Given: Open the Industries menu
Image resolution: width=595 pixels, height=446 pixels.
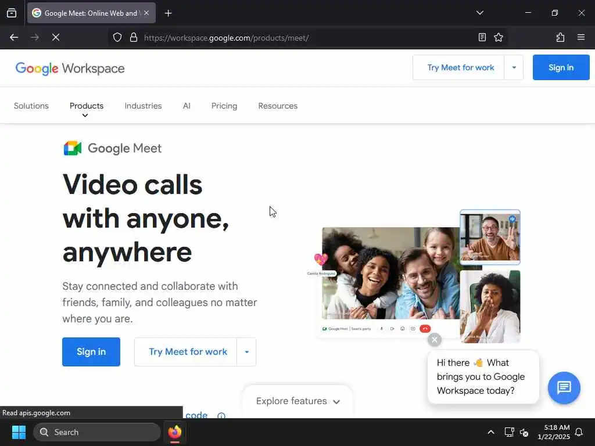Looking at the screenshot, I should coord(143,106).
